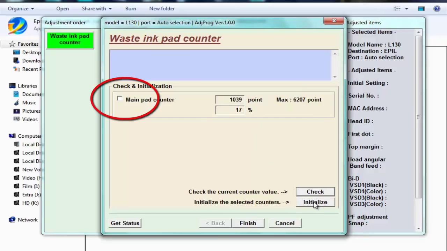Click New folder in Explorer toolbar

click(x=162, y=8)
